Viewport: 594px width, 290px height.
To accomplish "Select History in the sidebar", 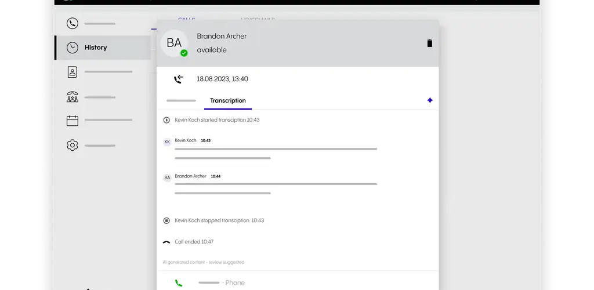I will (96, 48).
